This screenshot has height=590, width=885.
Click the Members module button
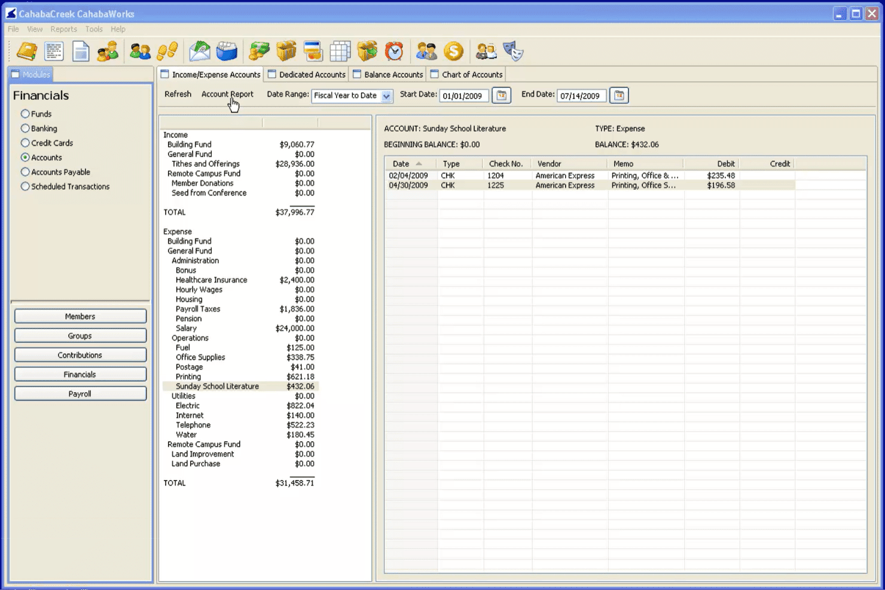pyautogui.click(x=80, y=316)
